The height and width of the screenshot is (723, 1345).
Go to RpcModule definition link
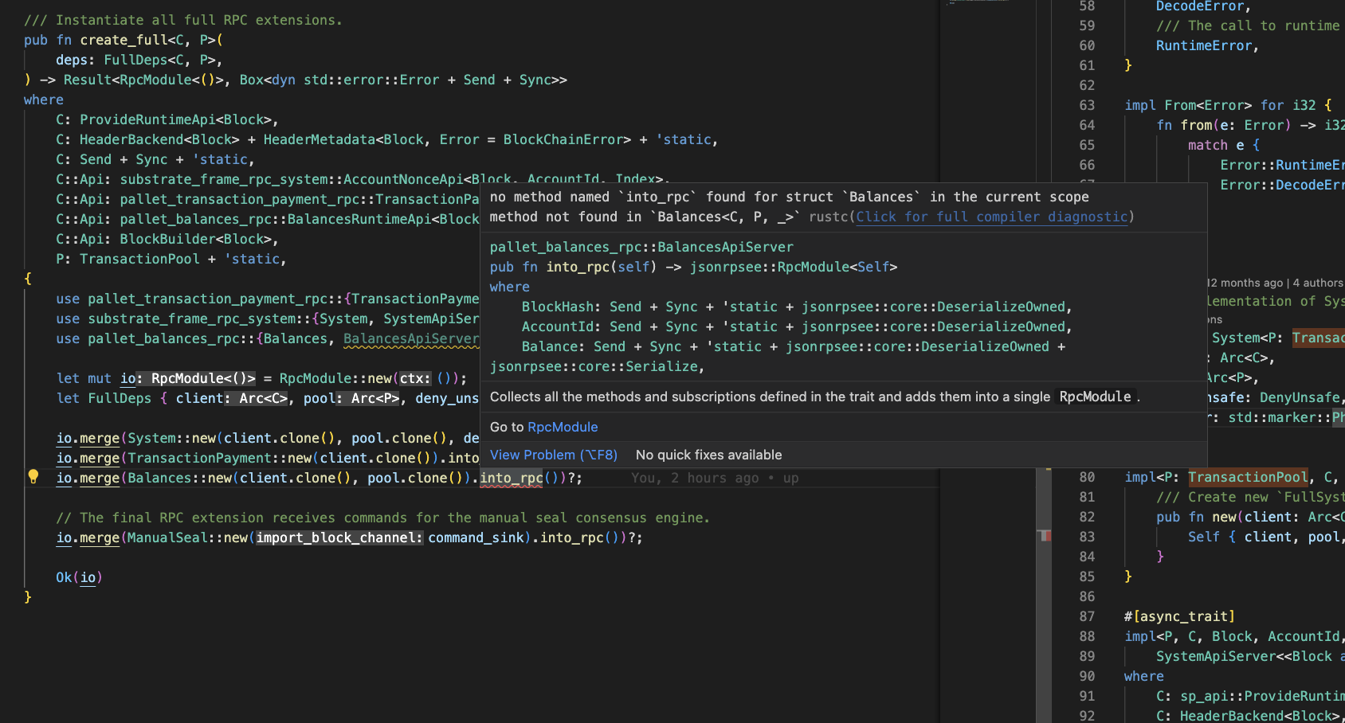563,427
